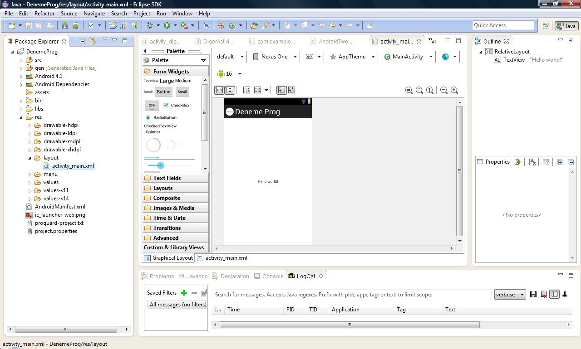Open the Nexus One device dropdown
Screen dimensions: 581x349
pos(275,57)
